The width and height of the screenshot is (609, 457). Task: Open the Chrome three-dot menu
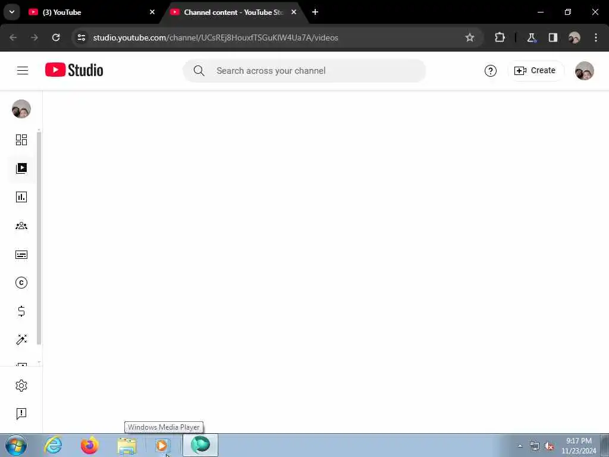coord(596,37)
